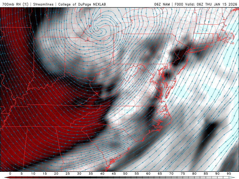Image resolution: width=239 pixels, height=179 pixels.
Task: Click the "700mb RH (%)" title text
Action: click(x=15, y=4)
